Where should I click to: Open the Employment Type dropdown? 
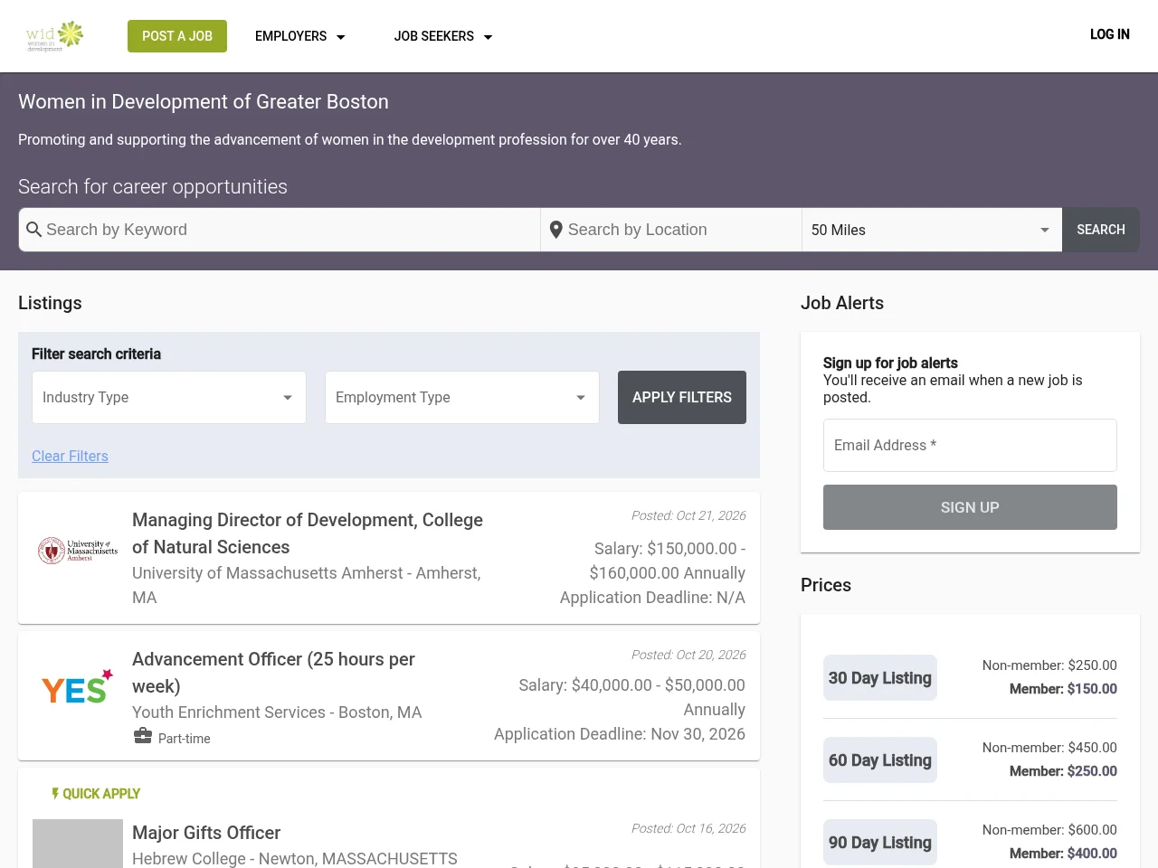(x=462, y=397)
